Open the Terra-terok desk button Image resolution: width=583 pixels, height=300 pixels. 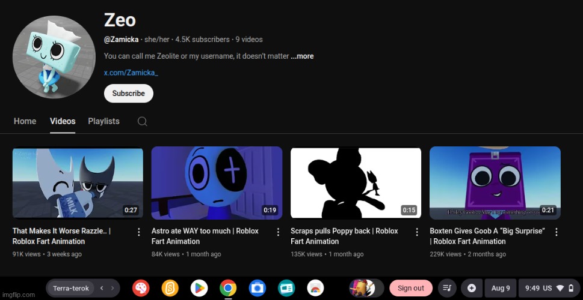pyautogui.click(x=71, y=288)
